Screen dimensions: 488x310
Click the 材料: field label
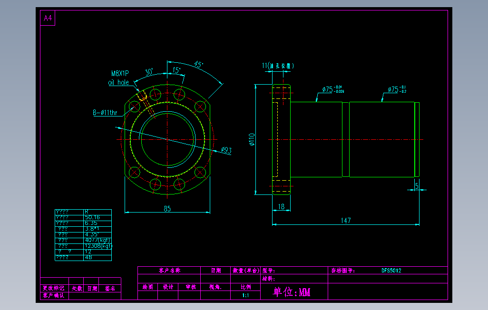pyautogui.click(x=268, y=279)
